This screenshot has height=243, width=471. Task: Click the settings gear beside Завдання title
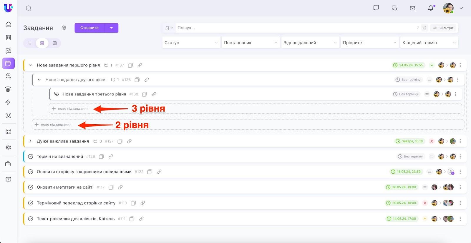64,28
